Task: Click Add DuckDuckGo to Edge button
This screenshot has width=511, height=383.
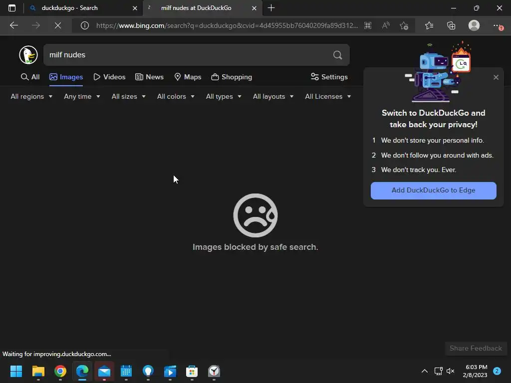Action: (434, 191)
